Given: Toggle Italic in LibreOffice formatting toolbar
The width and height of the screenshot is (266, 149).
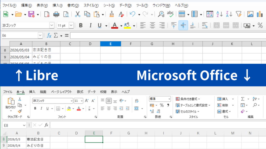Looking at the screenshot, I should (90, 26).
